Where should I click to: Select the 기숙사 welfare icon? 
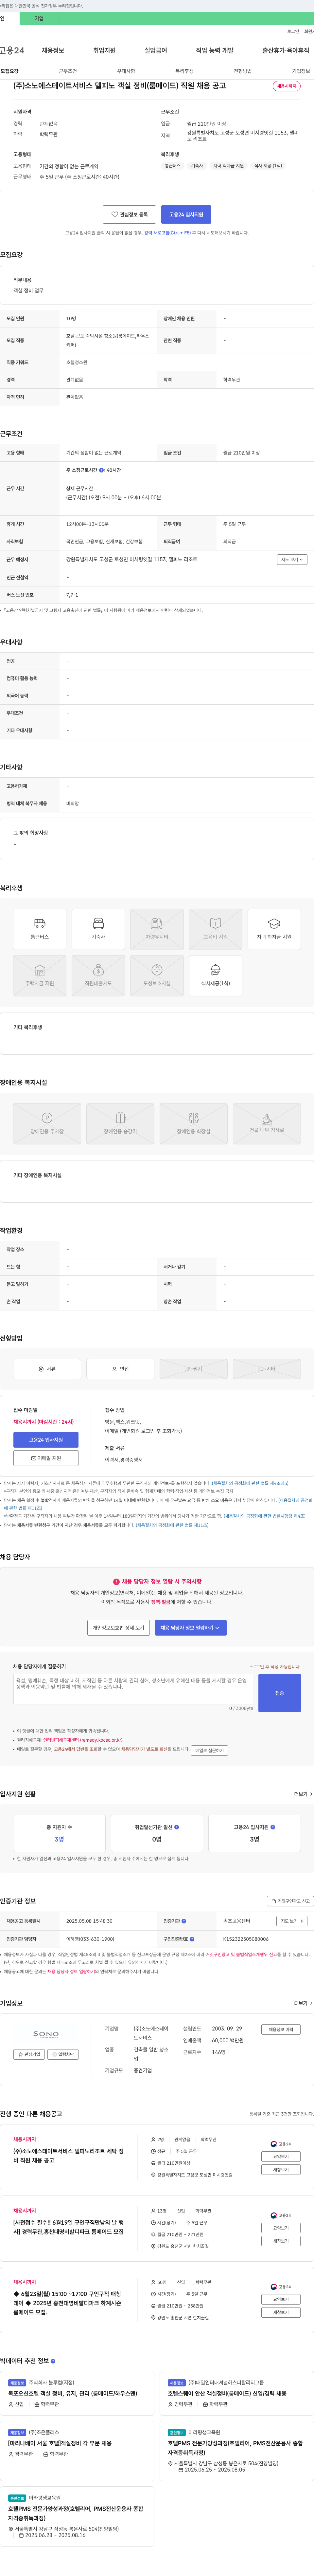click(x=98, y=929)
